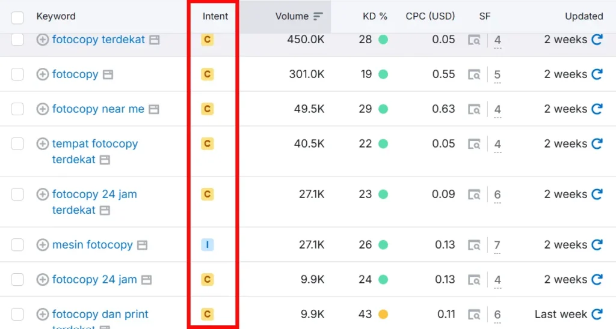The height and width of the screenshot is (329, 616).
Task: Click SF count 5 for keyword fotocopy
Action: click(497, 75)
